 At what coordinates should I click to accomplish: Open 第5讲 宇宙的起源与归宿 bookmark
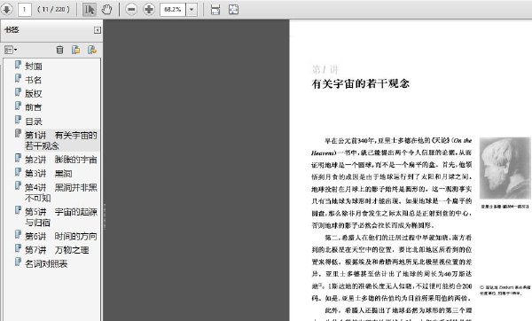(x=61, y=217)
